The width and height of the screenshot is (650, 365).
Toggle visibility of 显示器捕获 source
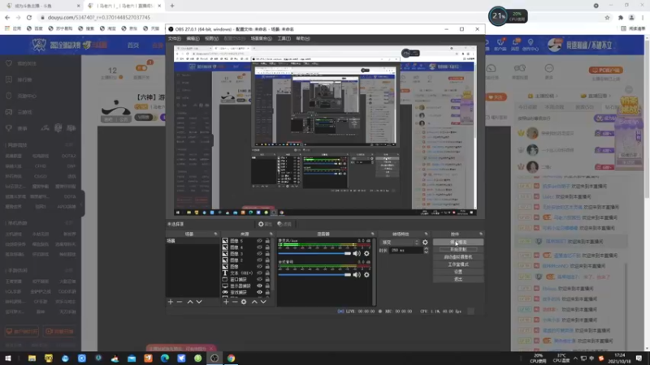coord(259,286)
